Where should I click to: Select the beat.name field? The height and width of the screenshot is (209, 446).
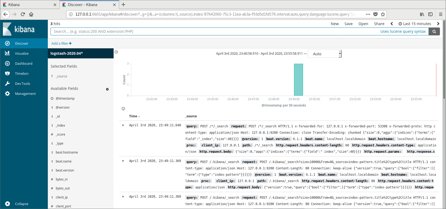tap(63, 161)
